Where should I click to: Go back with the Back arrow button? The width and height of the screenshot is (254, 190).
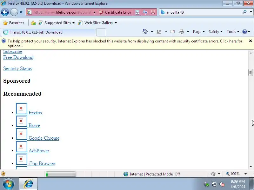(5, 12)
